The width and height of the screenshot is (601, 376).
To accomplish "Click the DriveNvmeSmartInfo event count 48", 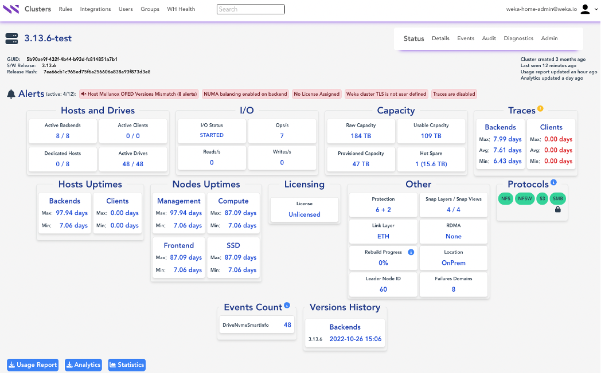I will click(287, 325).
